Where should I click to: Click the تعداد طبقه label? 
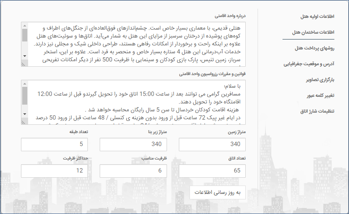coord(79,132)
